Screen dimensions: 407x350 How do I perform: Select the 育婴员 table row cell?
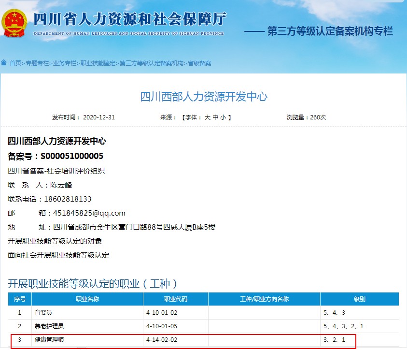click(x=40, y=313)
